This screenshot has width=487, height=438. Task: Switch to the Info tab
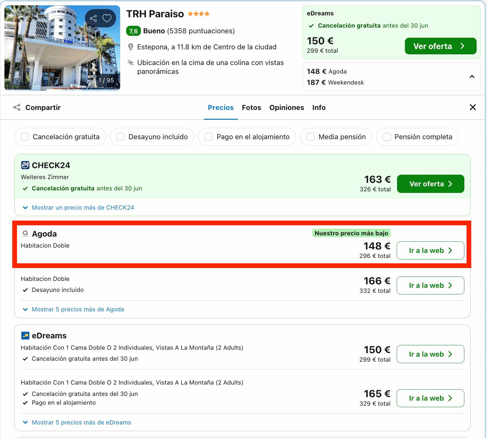click(319, 107)
